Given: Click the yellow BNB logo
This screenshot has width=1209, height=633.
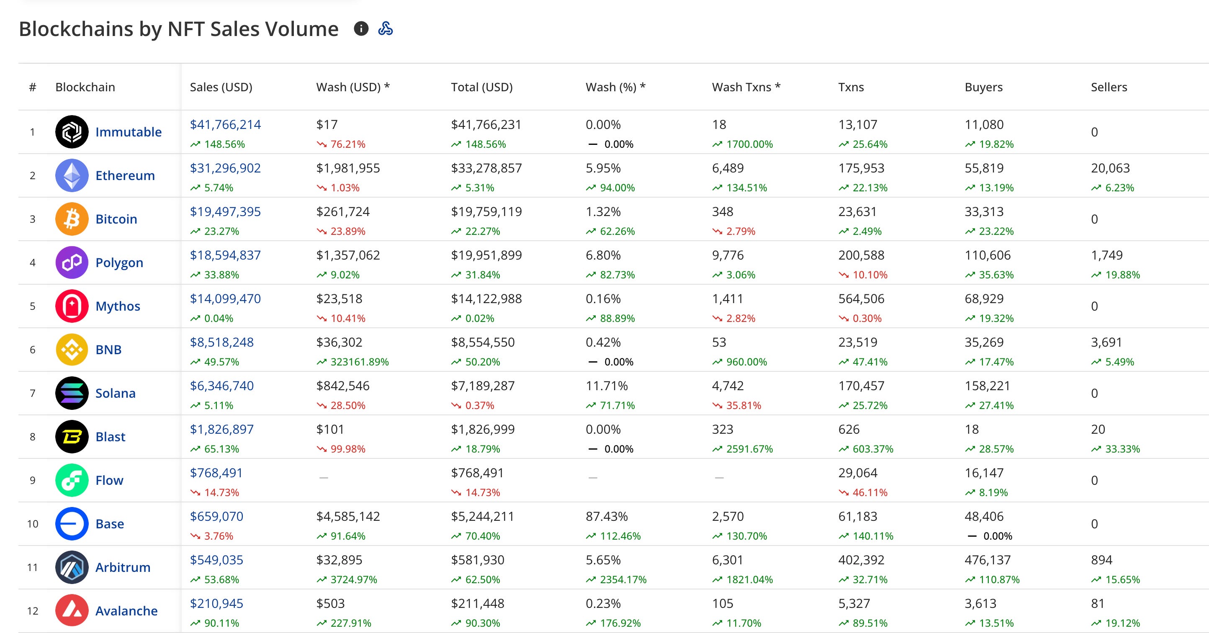Looking at the screenshot, I should click(72, 350).
